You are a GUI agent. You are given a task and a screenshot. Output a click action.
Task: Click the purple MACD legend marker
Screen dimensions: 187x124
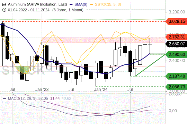[x=5, y=99]
